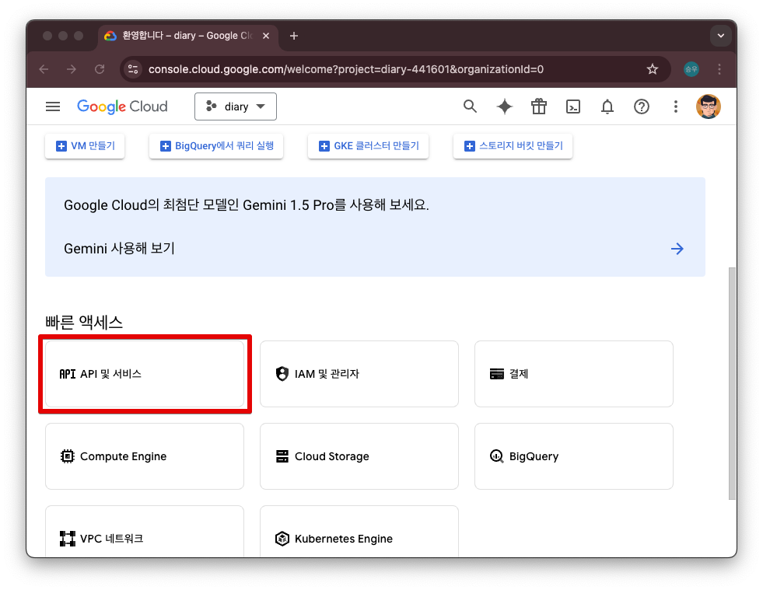
Task: Open Gemini AI sparkle icon
Action: click(505, 106)
